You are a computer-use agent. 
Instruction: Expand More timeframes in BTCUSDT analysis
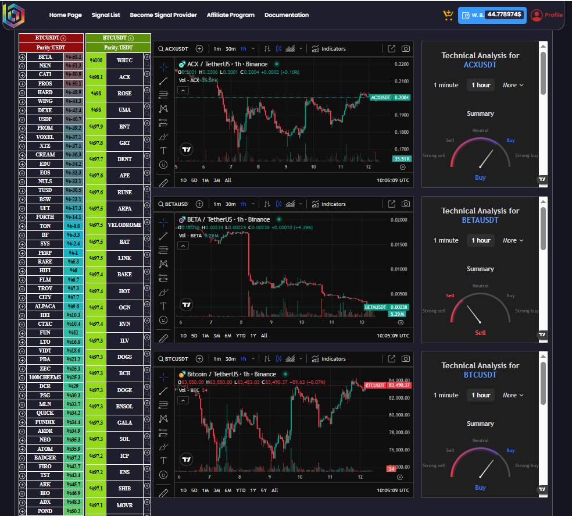pyautogui.click(x=513, y=395)
